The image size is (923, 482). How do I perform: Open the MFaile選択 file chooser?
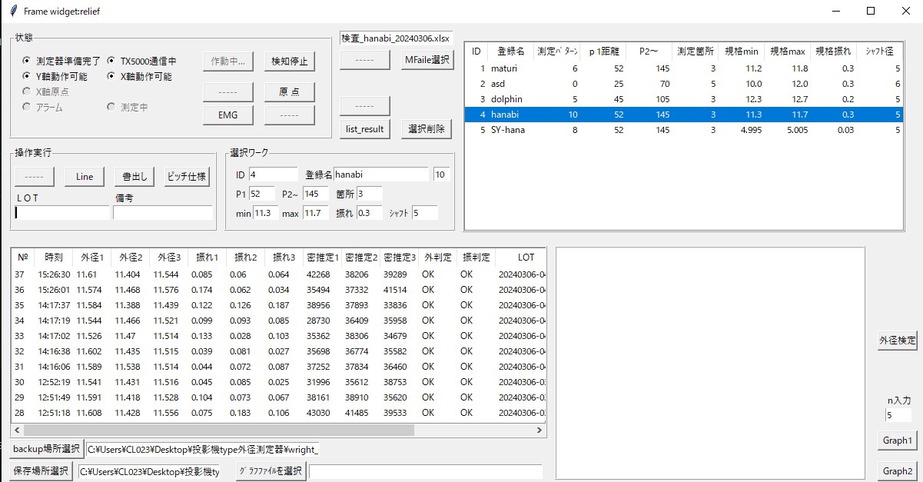tap(426, 60)
